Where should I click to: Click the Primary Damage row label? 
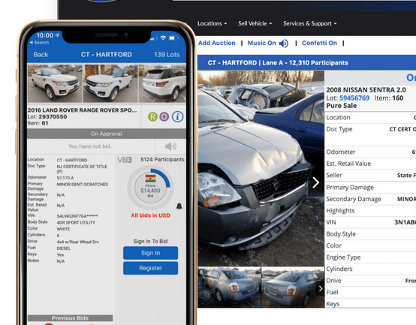pyautogui.click(x=350, y=188)
